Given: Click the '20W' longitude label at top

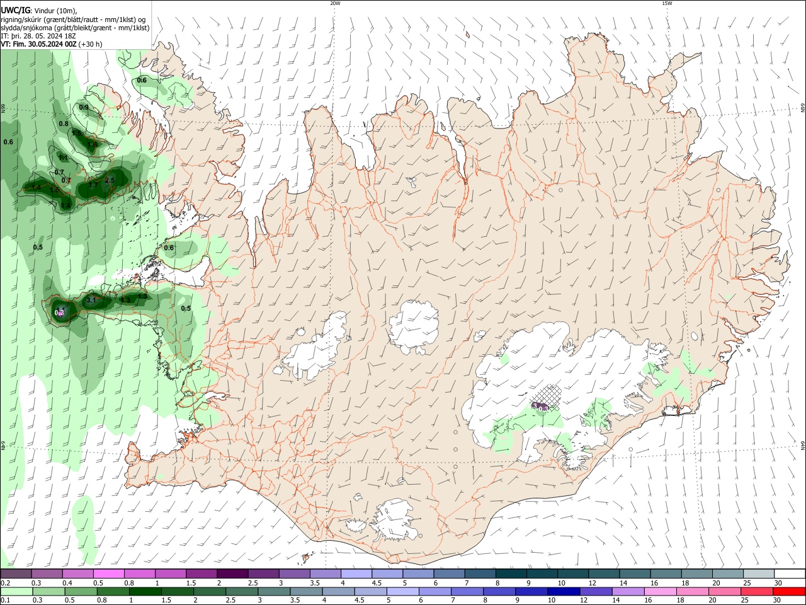Looking at the screenshot, I should click(x=335, y=3).
